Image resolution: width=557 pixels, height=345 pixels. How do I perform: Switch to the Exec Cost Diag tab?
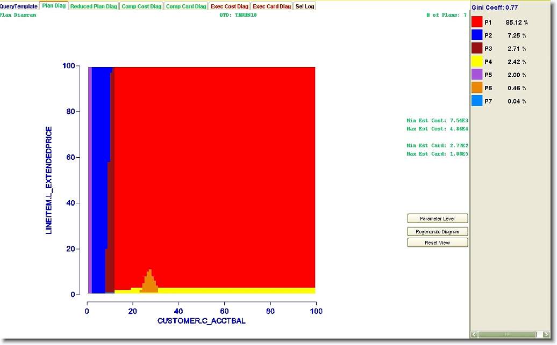[x=230, y=6]
